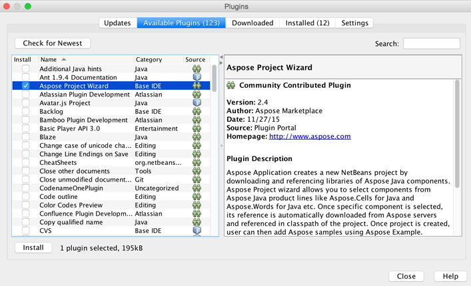Screen dimensions: 471x286
Task: Click the cube source icon for Avatar.js Project
Action: coord(197,103)
